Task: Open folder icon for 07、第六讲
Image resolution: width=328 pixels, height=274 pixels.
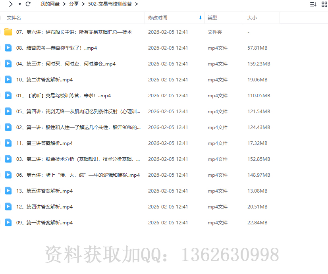Action: coord(8,32)
